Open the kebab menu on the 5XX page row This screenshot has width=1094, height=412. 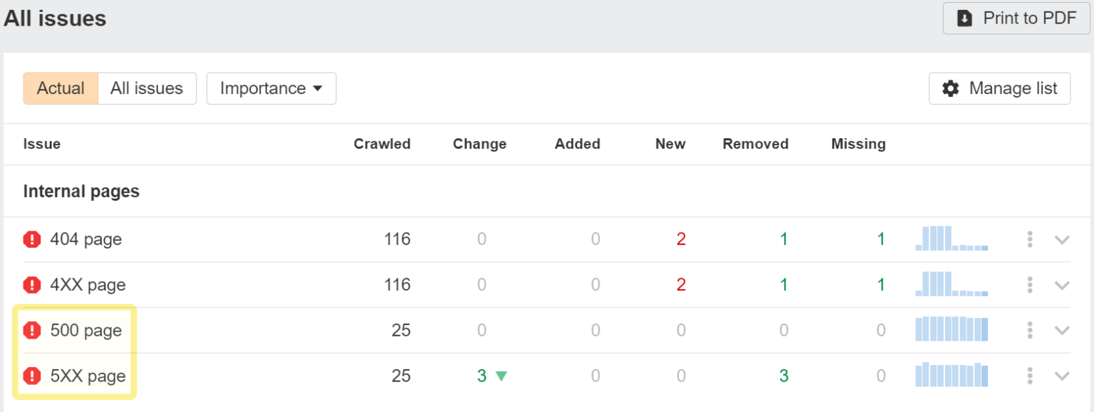tap(1029, 376)
